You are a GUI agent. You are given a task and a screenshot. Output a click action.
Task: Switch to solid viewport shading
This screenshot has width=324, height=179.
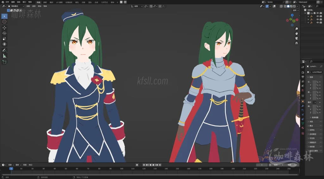click(288, 6)
